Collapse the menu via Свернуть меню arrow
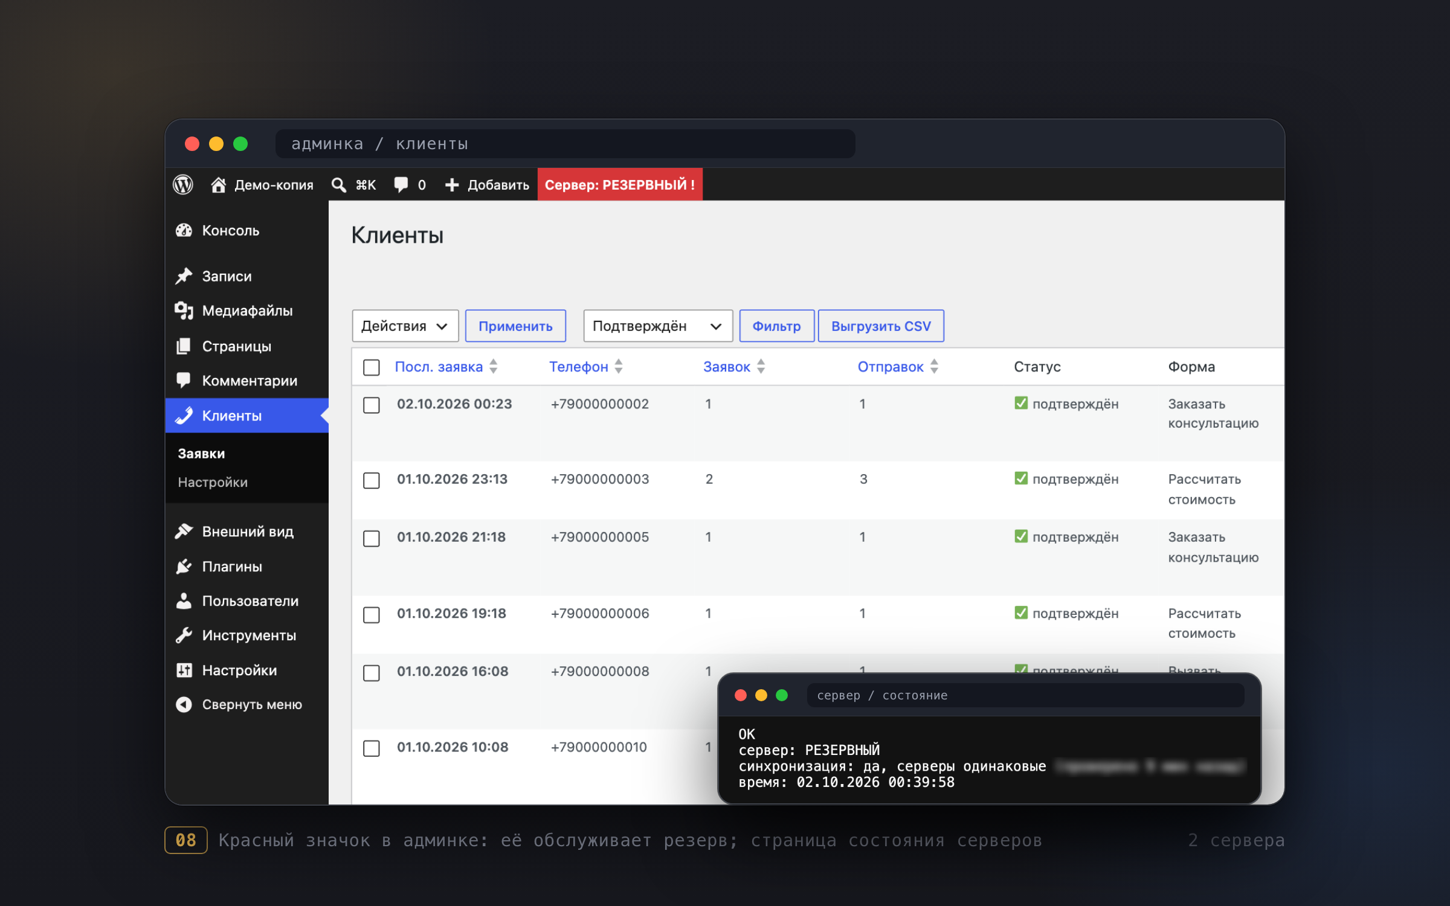This screenshot has width=1450, height=906. pos(184,705)
